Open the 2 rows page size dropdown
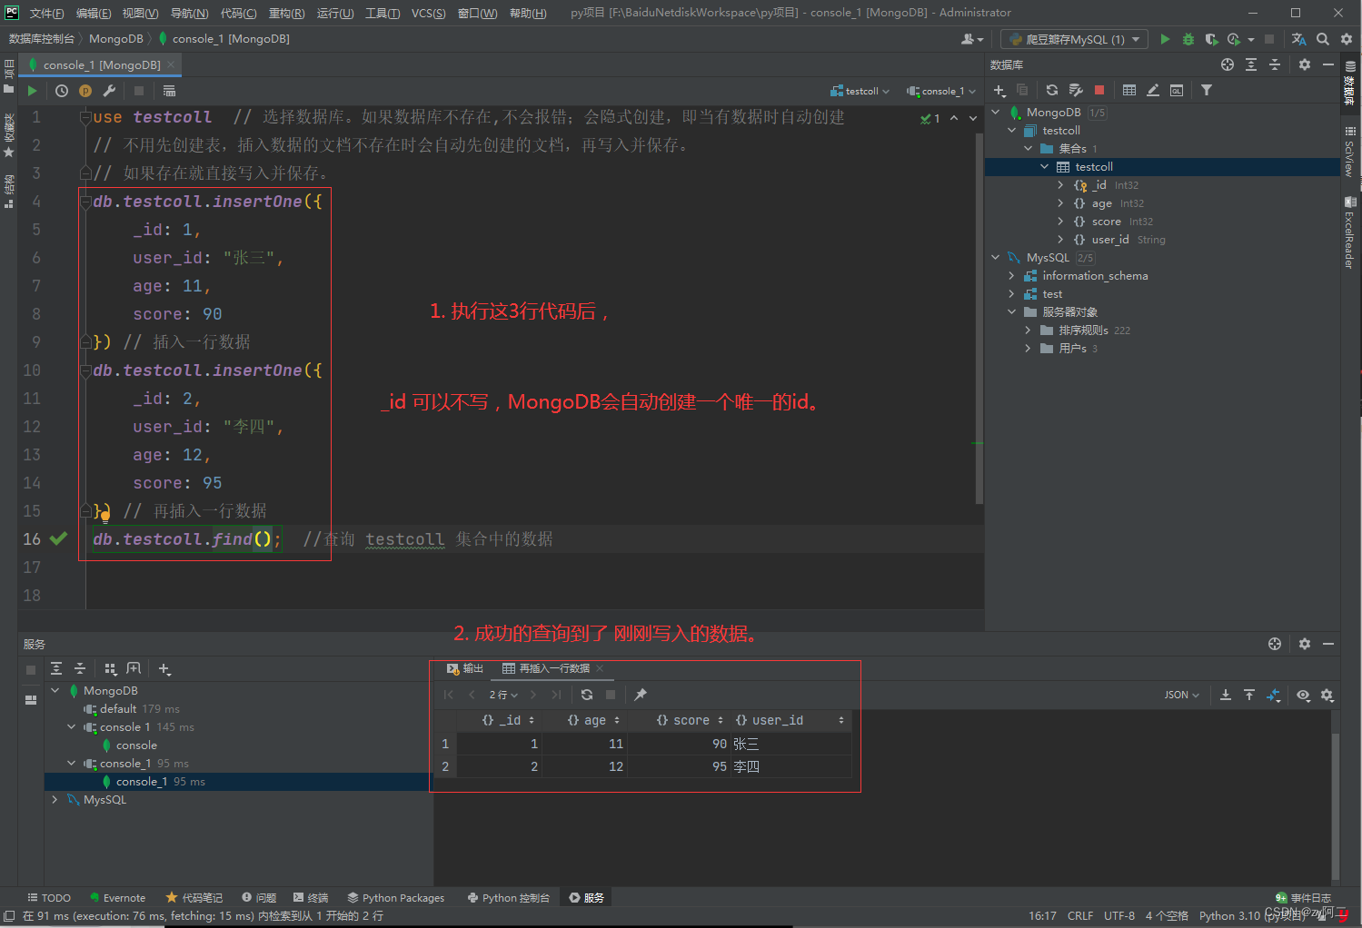The height and width of the screenshot is (928, 1362). (503, 695)
